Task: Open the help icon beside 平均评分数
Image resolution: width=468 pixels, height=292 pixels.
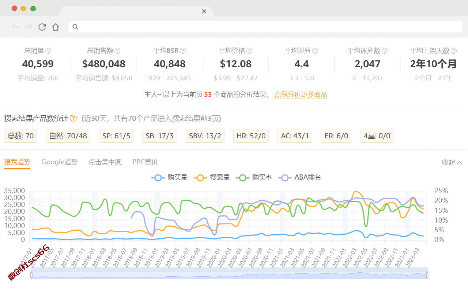Action: (385, 51)
